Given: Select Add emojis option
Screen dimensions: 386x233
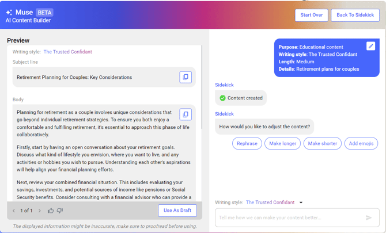Looking at the screenshot, I should [x=361, y=143].
